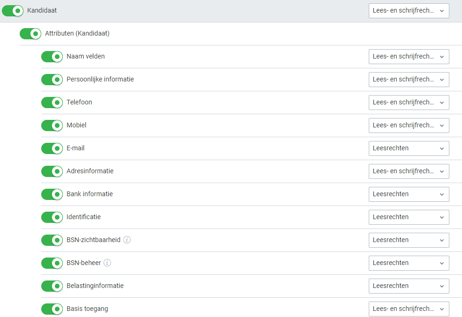The width and height of the screenshot is (462, 317).
Task: Turn off the Naam velden toggle
Action: pos(52,57)
